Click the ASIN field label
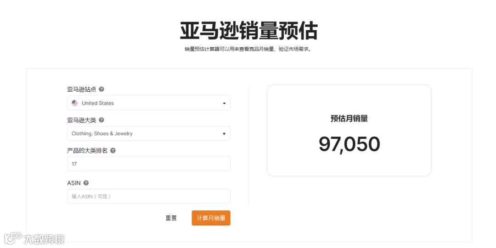 pos(74,183)
